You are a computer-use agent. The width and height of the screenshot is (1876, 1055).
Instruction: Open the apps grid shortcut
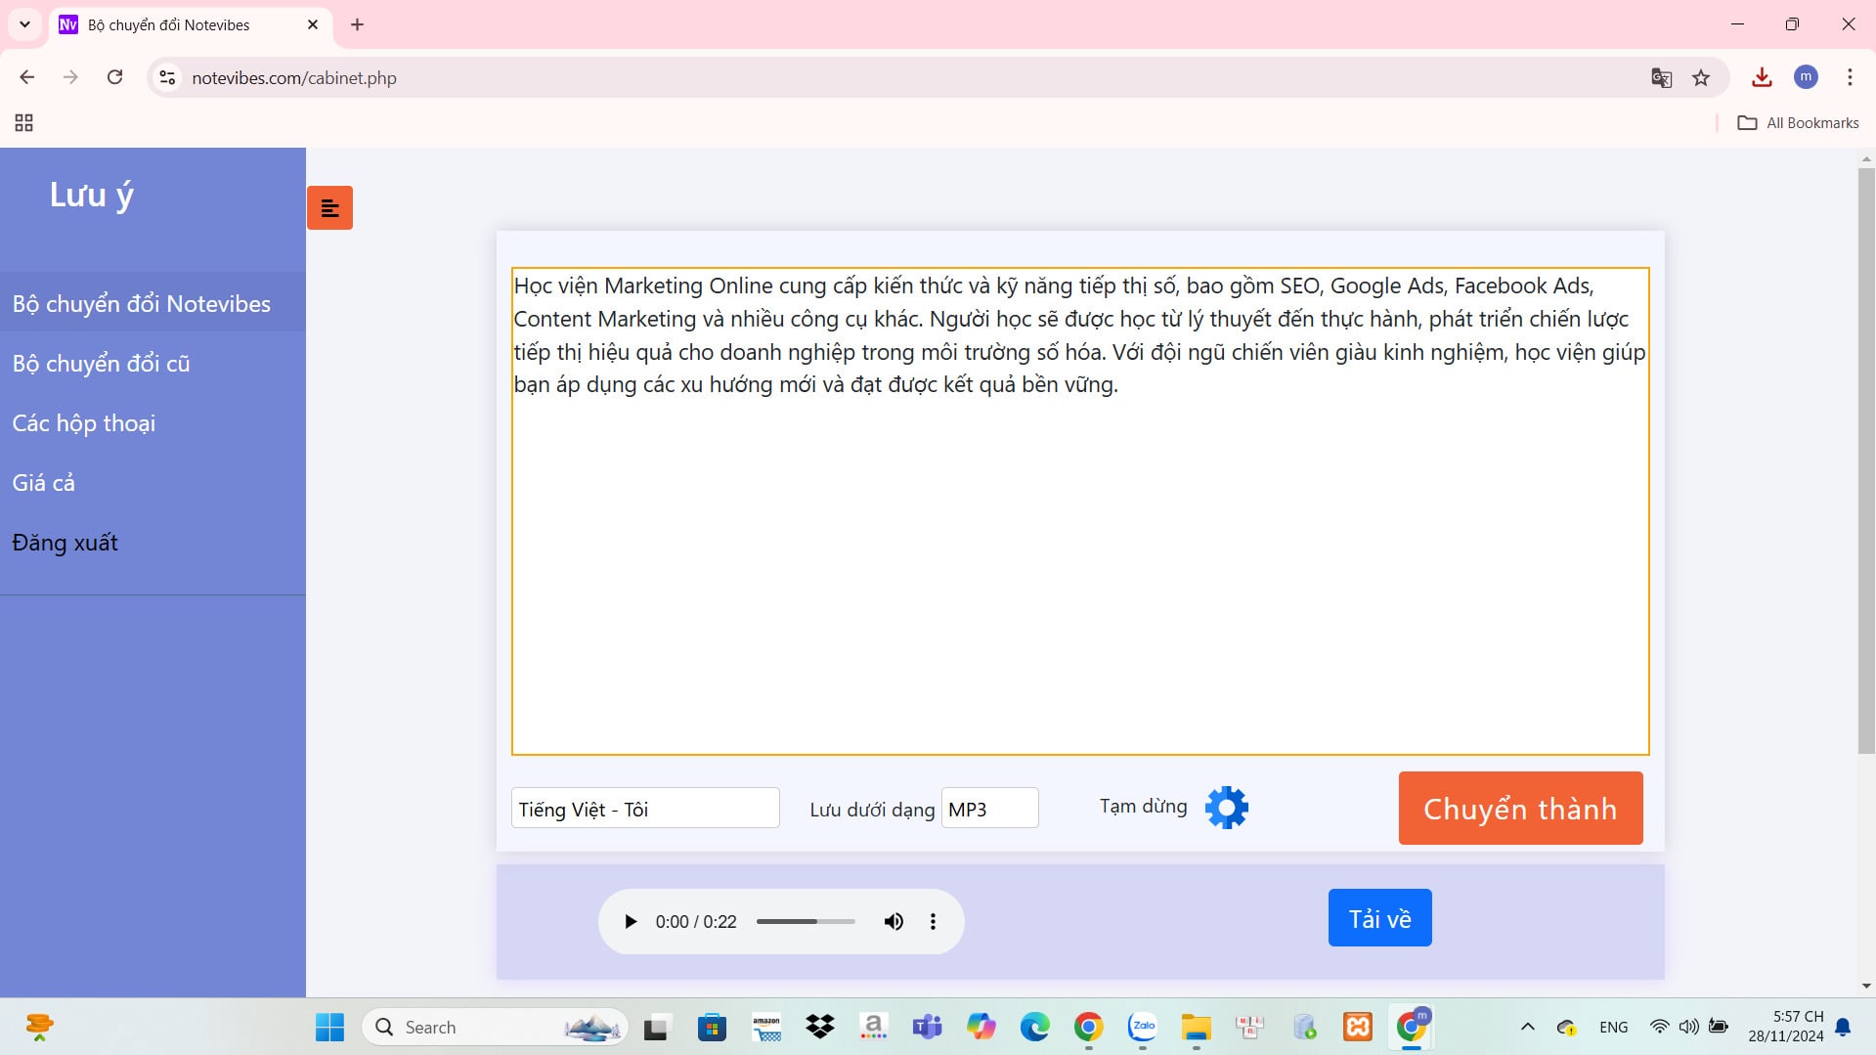(24, 122)
